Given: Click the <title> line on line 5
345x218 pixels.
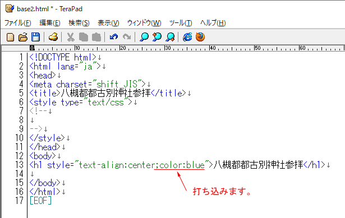Looking at the screenshot, I should [x=108, y=93].
